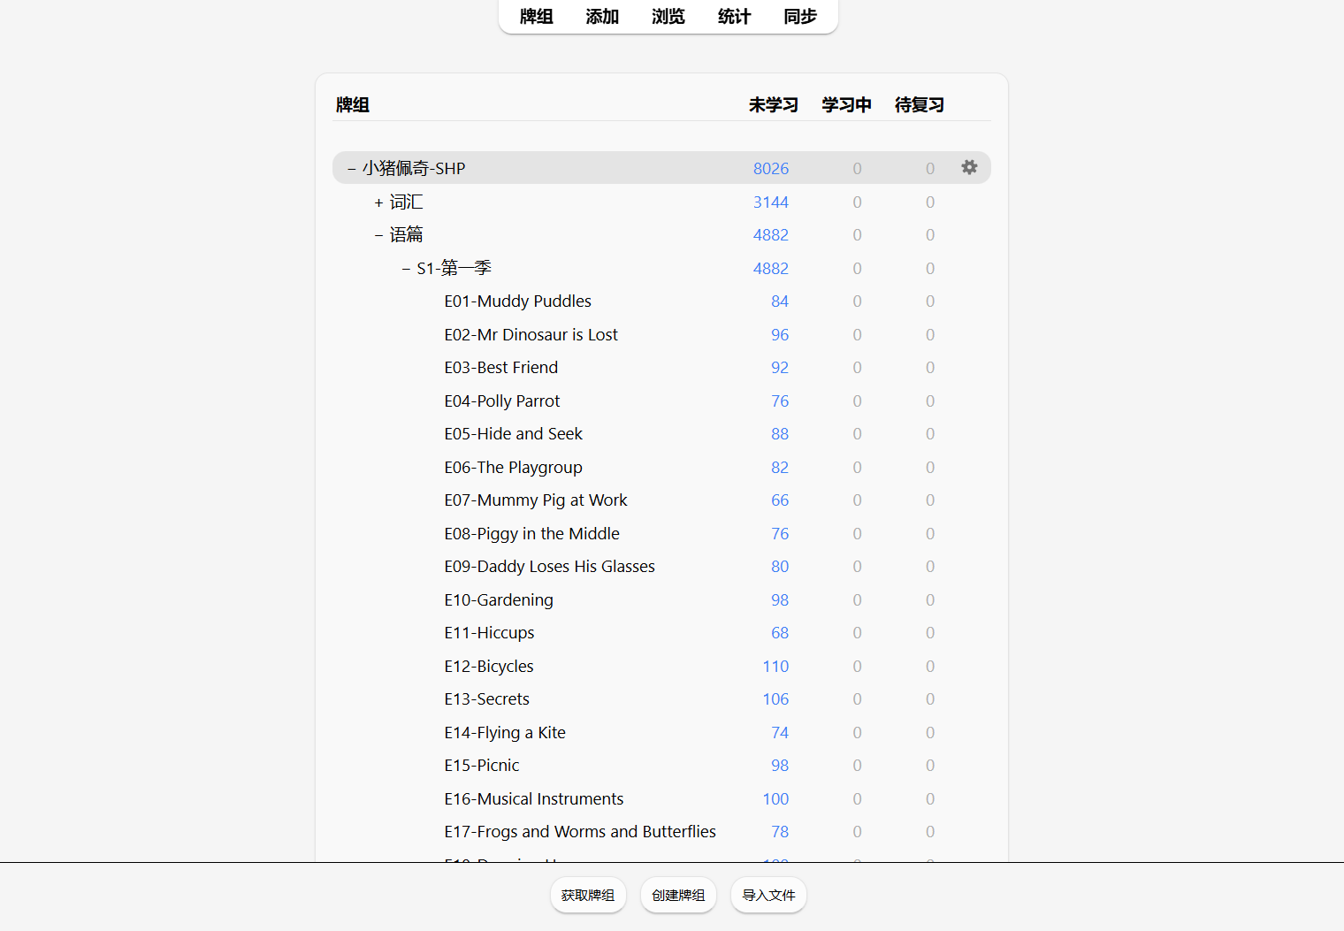Screen dimensions: 1344x931
Task: Select deck E09-Daddy Loses His Glasses
Action: 549,567
